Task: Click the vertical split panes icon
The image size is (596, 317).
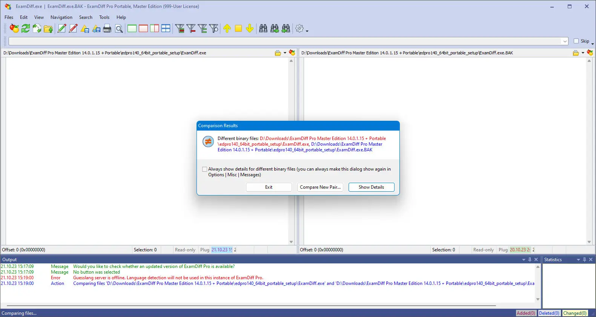Action: [155, 28]
